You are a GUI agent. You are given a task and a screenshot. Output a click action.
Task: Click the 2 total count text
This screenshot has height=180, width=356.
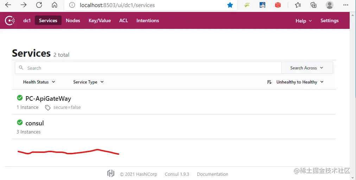61,55
